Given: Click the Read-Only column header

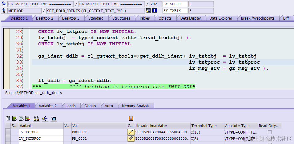Looking at the screenshot, I should pos(270,126).
